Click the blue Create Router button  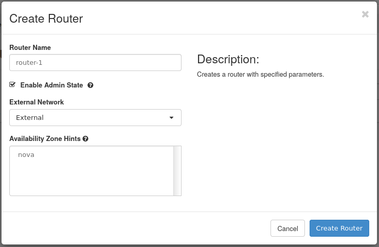point(339,228)
